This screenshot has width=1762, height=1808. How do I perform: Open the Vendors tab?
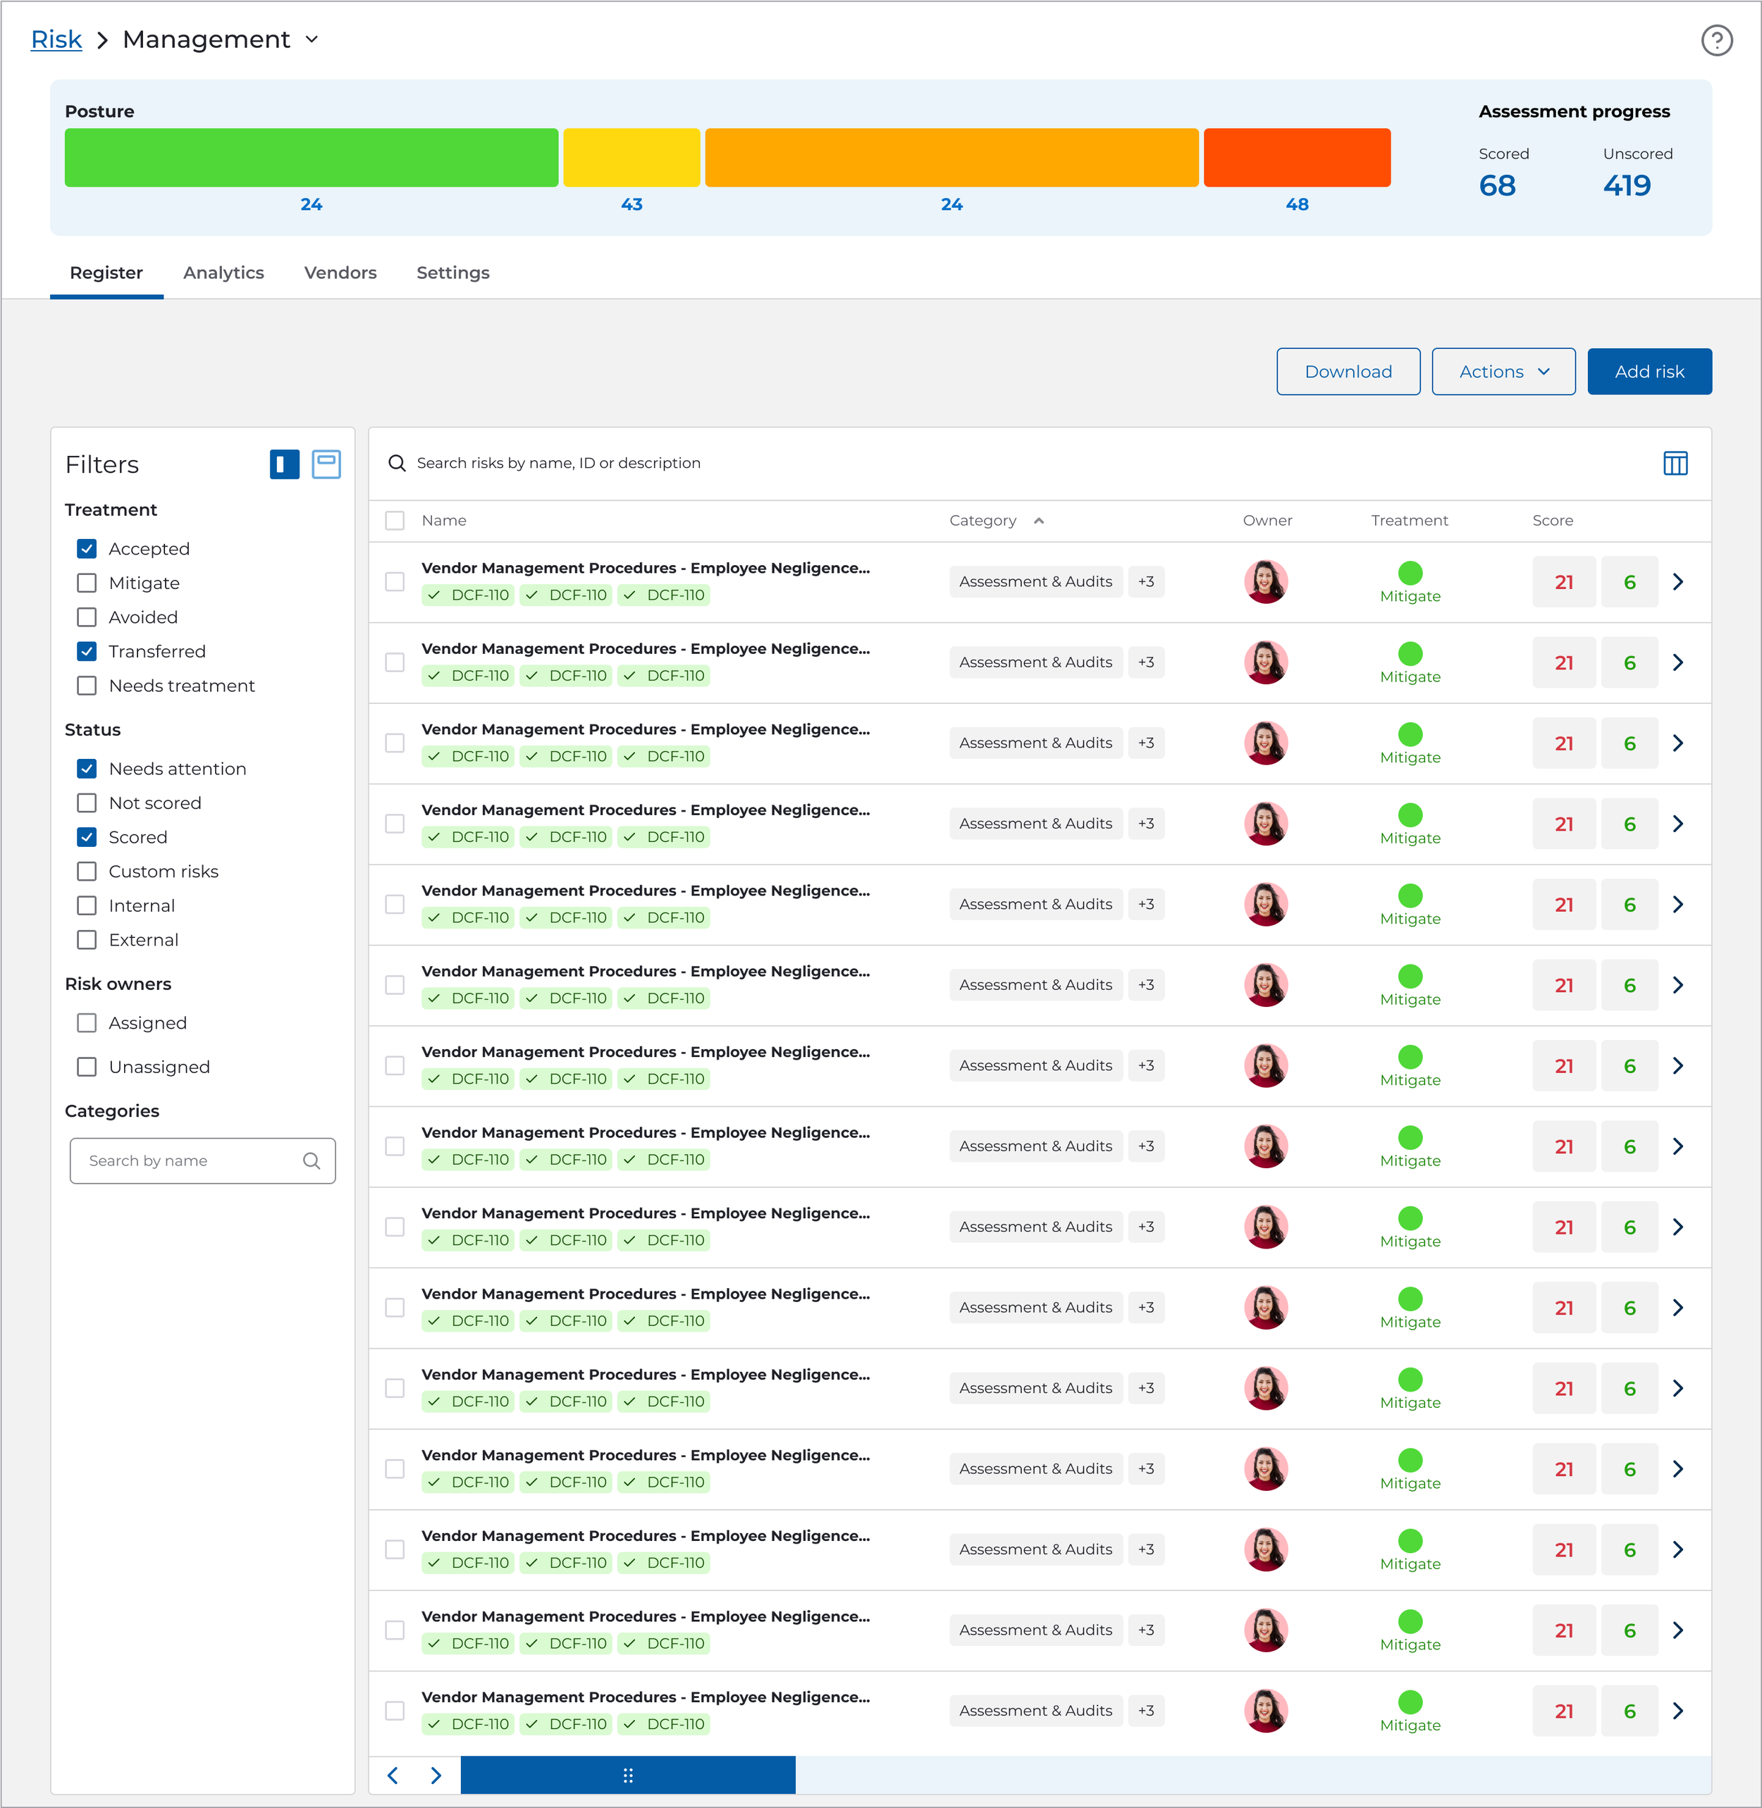[x=340, y=272]
